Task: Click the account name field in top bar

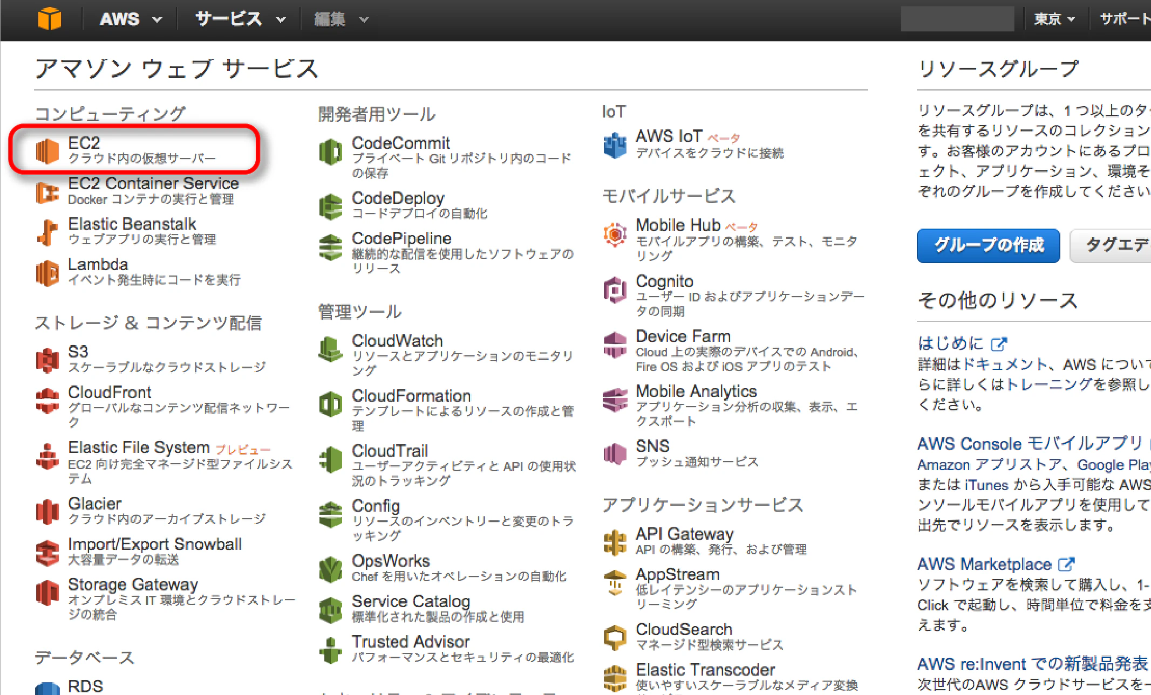Action: (x=957, y=19)
